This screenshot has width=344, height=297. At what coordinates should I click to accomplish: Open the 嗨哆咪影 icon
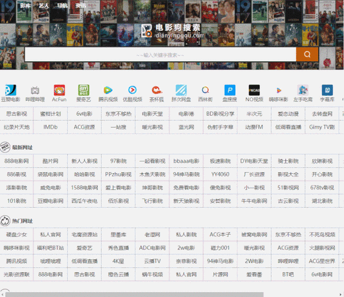(278, 90)
